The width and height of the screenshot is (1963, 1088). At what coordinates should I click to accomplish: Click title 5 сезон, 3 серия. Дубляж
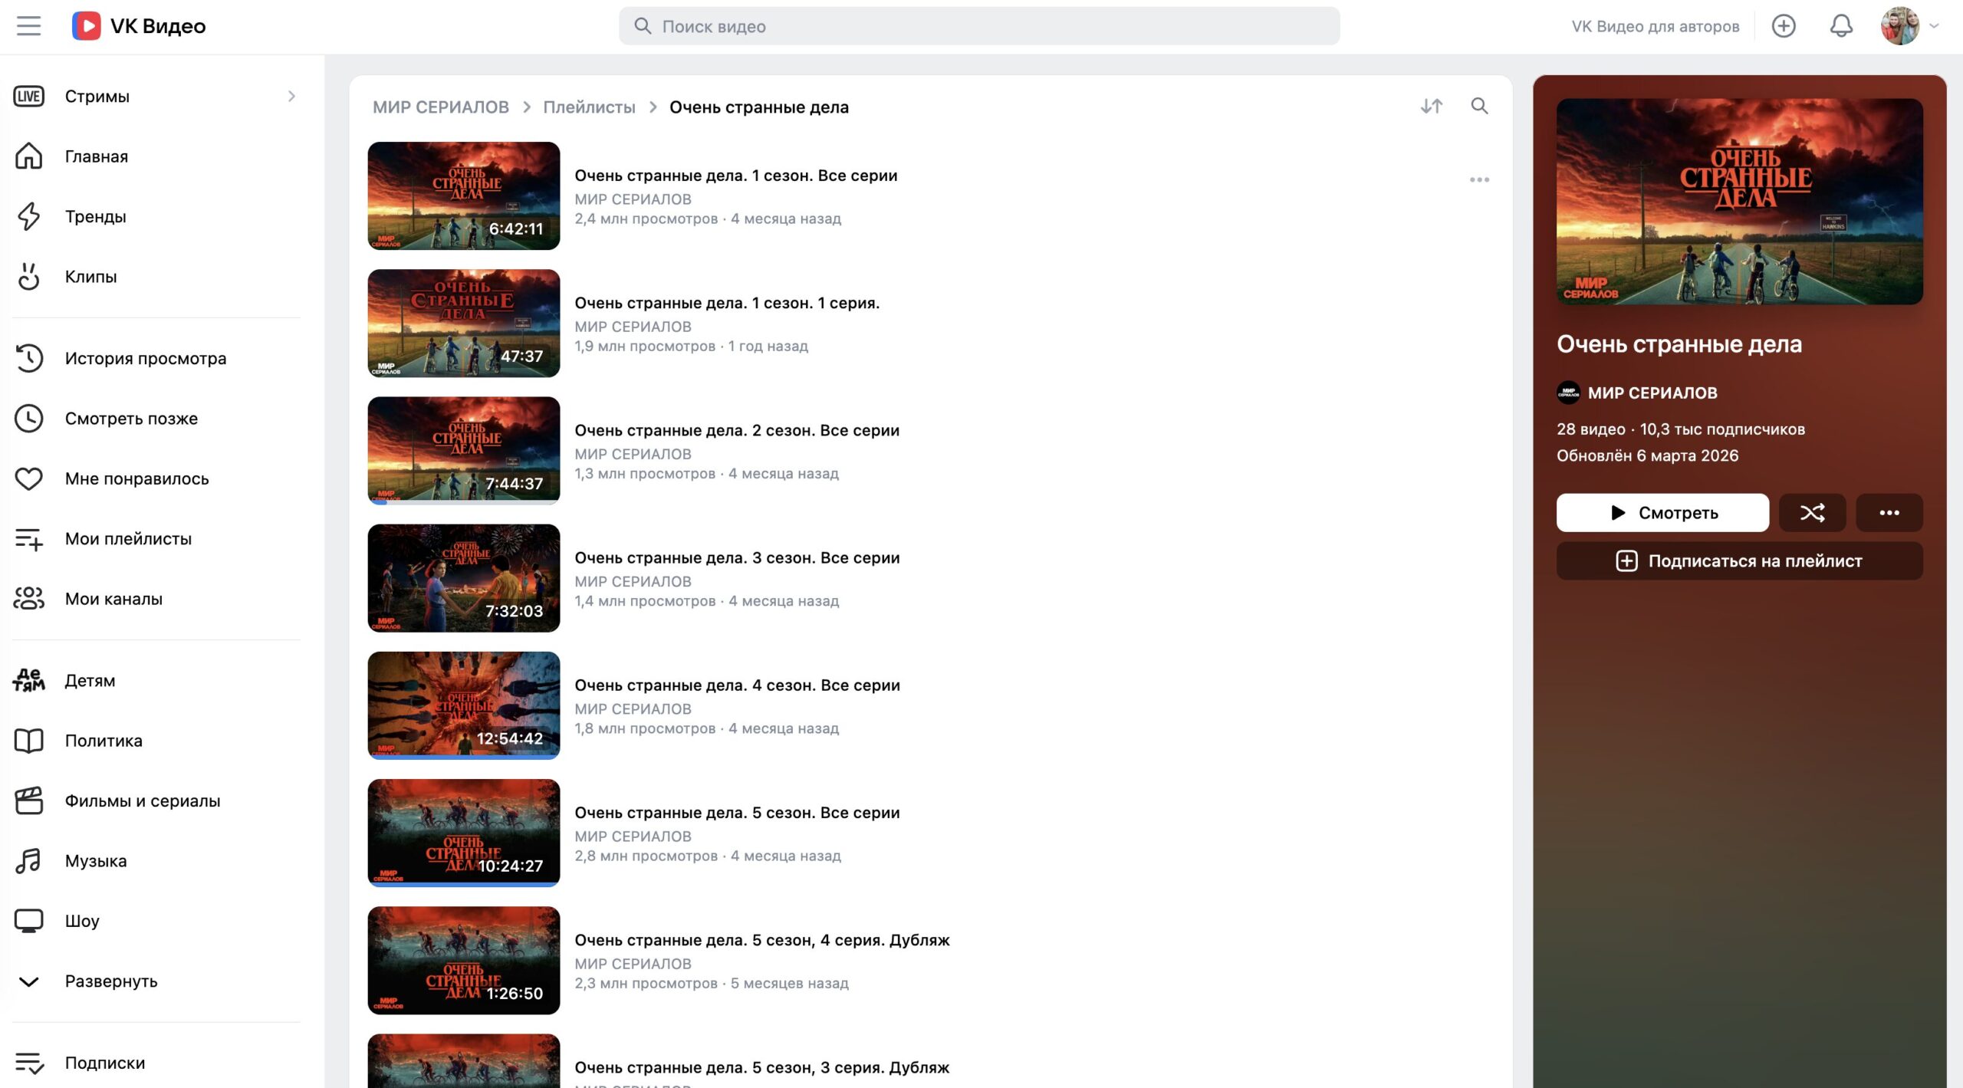[x=762, y=1067]
